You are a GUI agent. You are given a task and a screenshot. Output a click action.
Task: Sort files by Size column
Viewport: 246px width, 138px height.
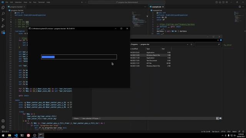[x=166, y=49]
